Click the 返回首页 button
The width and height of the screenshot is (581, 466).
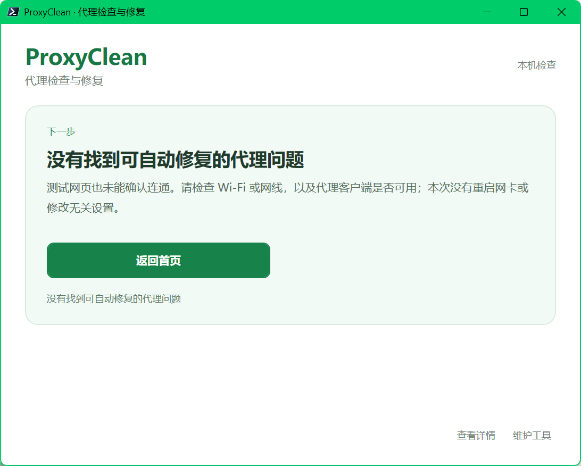click(158, 261)
